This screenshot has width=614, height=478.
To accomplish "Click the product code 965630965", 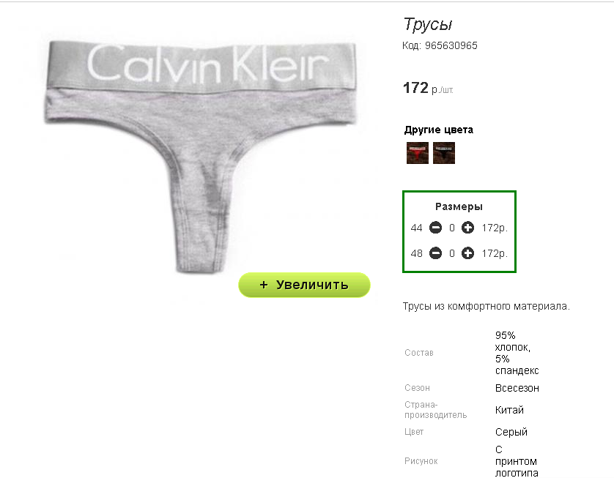I will tap(451, 46).
